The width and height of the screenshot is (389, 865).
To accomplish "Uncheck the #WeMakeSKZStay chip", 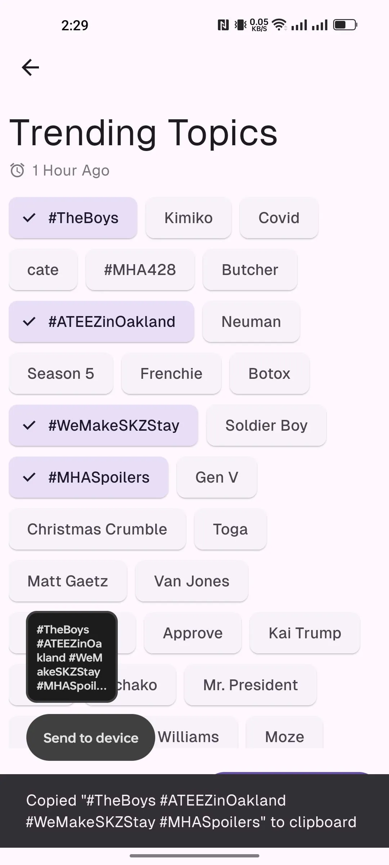I will tap(103, 425).
